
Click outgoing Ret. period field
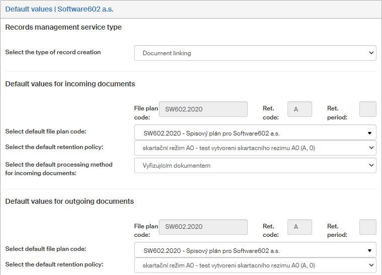coord(368,227)
